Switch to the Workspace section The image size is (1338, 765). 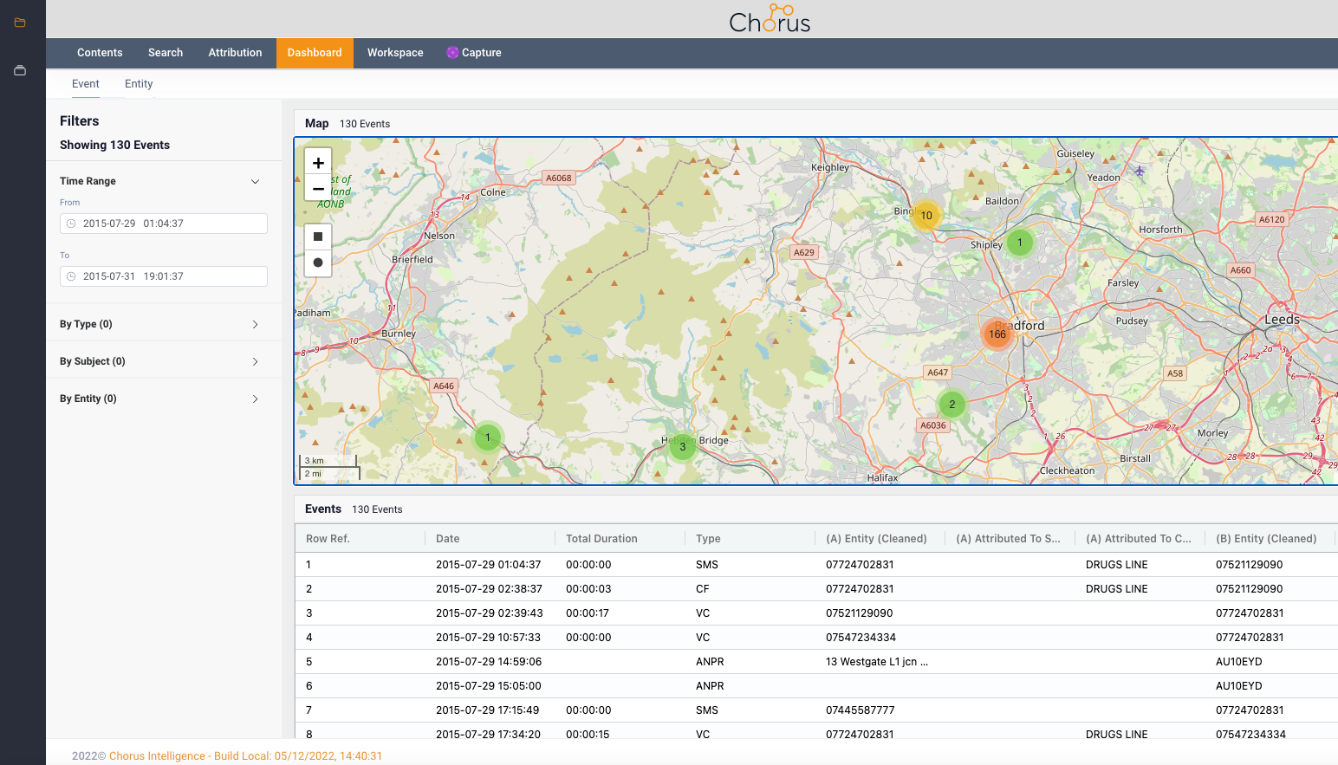394,52
